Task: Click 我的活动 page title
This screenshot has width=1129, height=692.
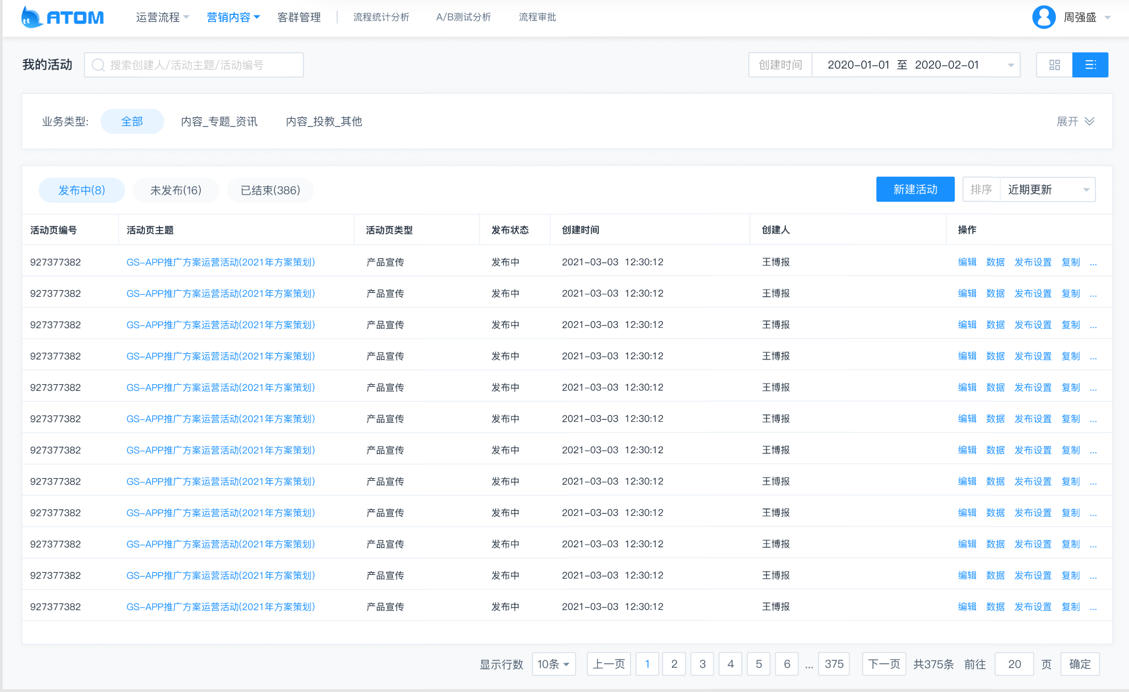Action: click(x=47, y=65)
